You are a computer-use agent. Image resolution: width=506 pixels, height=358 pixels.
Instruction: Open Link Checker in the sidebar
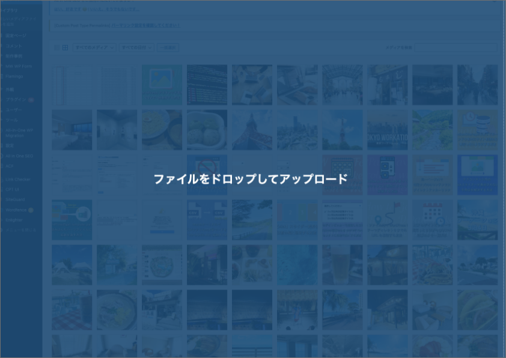point(18,179)
